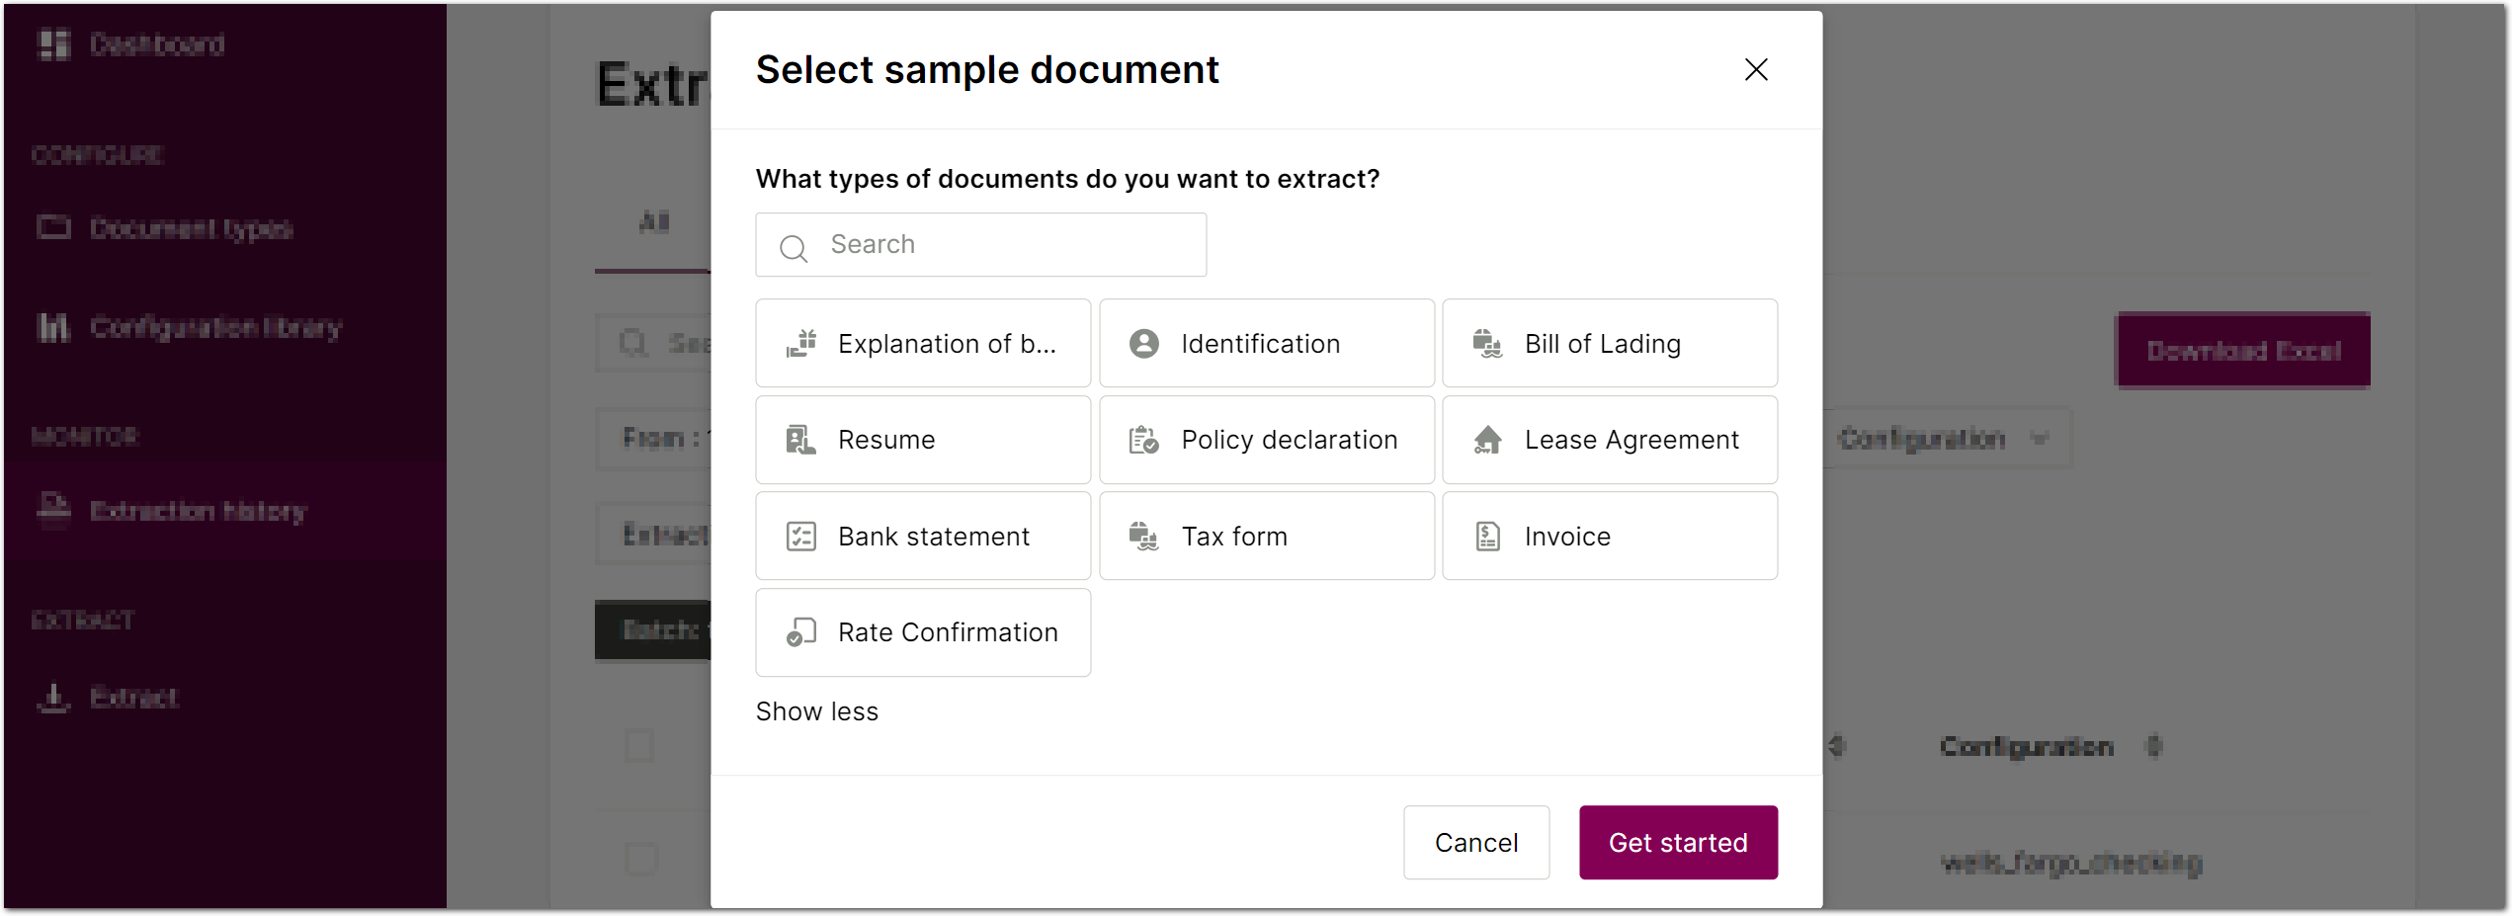Sort by the Configuration column arrows
The height and width of the screenshot is (916, 2512).
pyautogui.click(x=2154, y=747)
